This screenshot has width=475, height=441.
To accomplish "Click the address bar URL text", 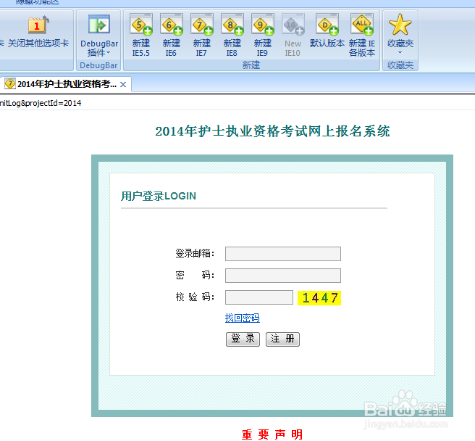I will coord(41,103).
